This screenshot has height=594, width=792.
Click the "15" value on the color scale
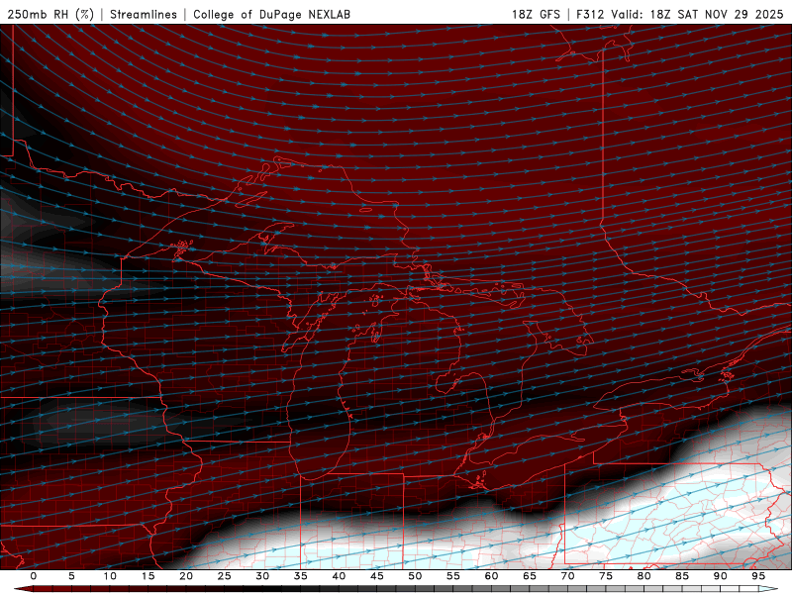(x=148, y=576)
